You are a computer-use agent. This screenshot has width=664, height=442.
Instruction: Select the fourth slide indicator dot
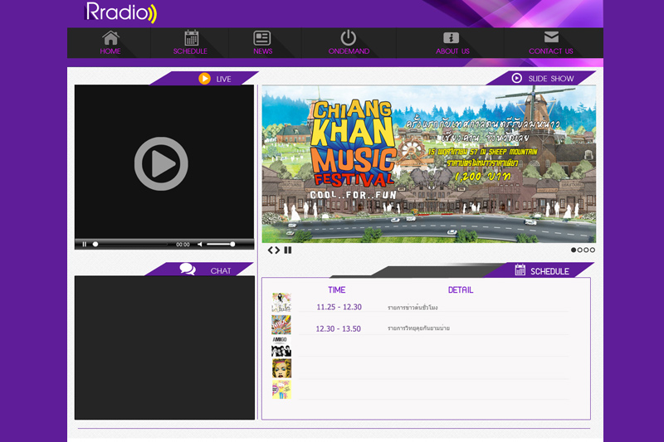[x=593, y=250]
